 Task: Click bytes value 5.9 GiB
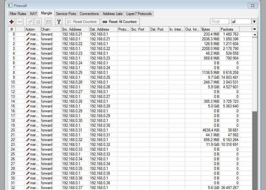[214, 87]
